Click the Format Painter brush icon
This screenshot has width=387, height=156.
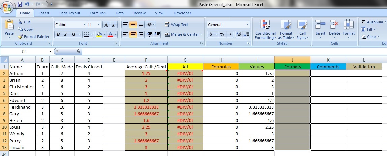tap(20, 37)
